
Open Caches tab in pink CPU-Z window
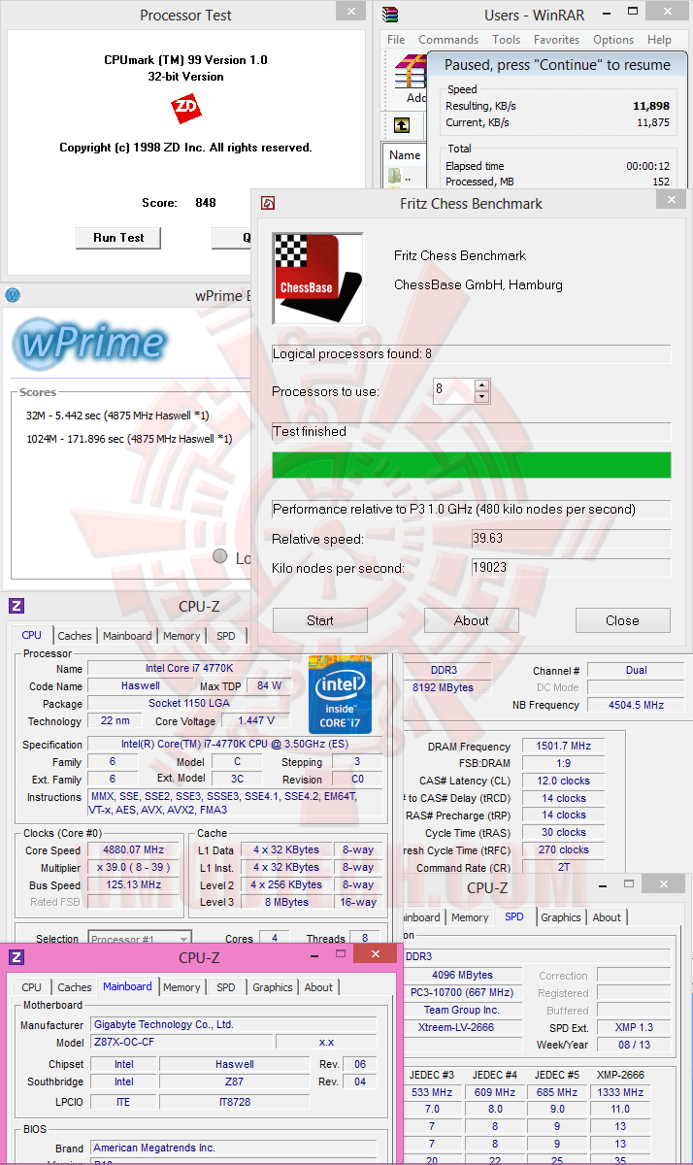(75, 987)
